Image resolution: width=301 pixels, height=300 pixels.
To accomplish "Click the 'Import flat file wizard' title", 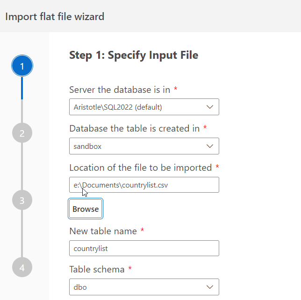I will pos(55,17).
